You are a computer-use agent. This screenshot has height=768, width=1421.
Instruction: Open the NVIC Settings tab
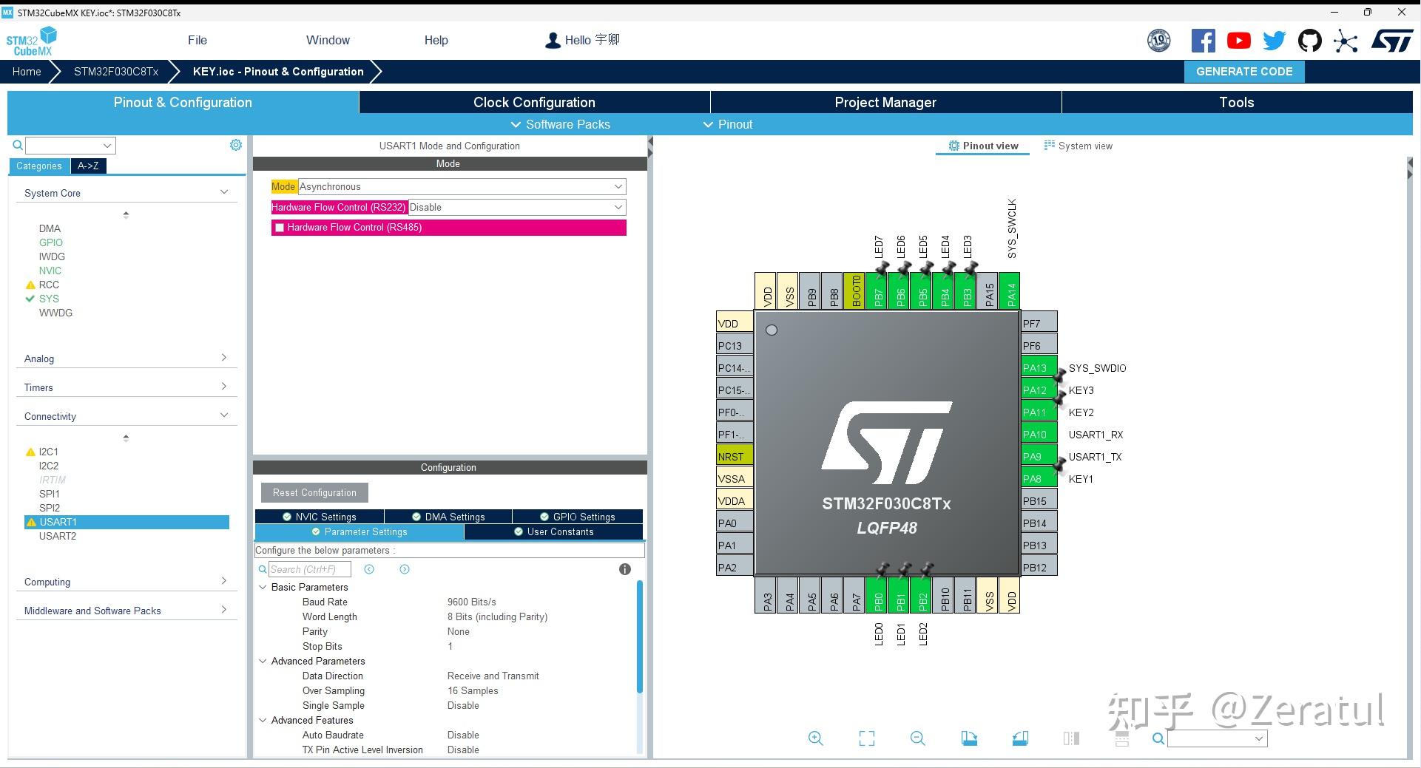320,517
